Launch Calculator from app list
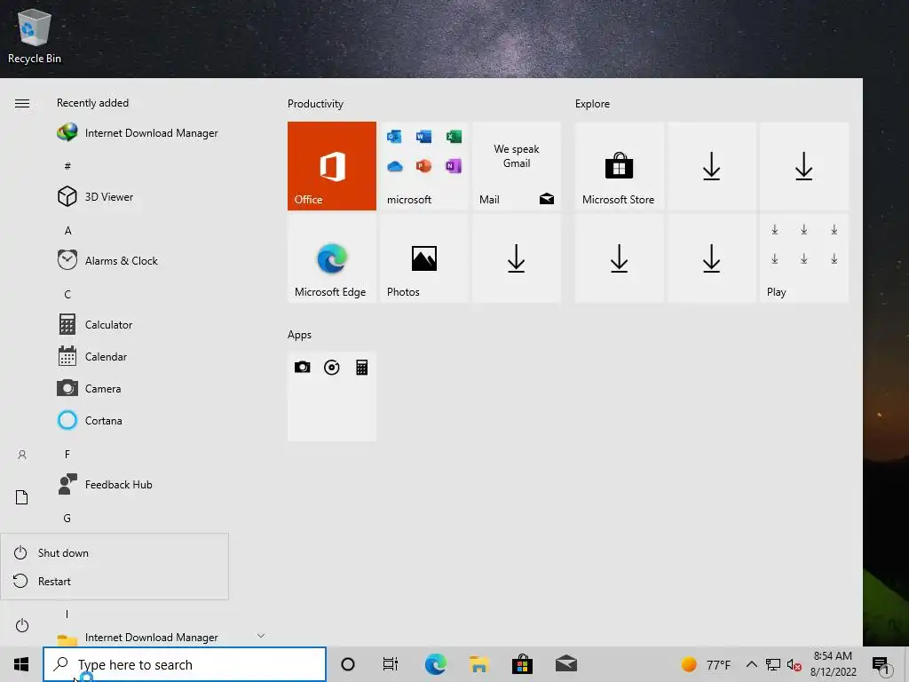The height and width of the screenshot is (682, 909). (95, 325)
